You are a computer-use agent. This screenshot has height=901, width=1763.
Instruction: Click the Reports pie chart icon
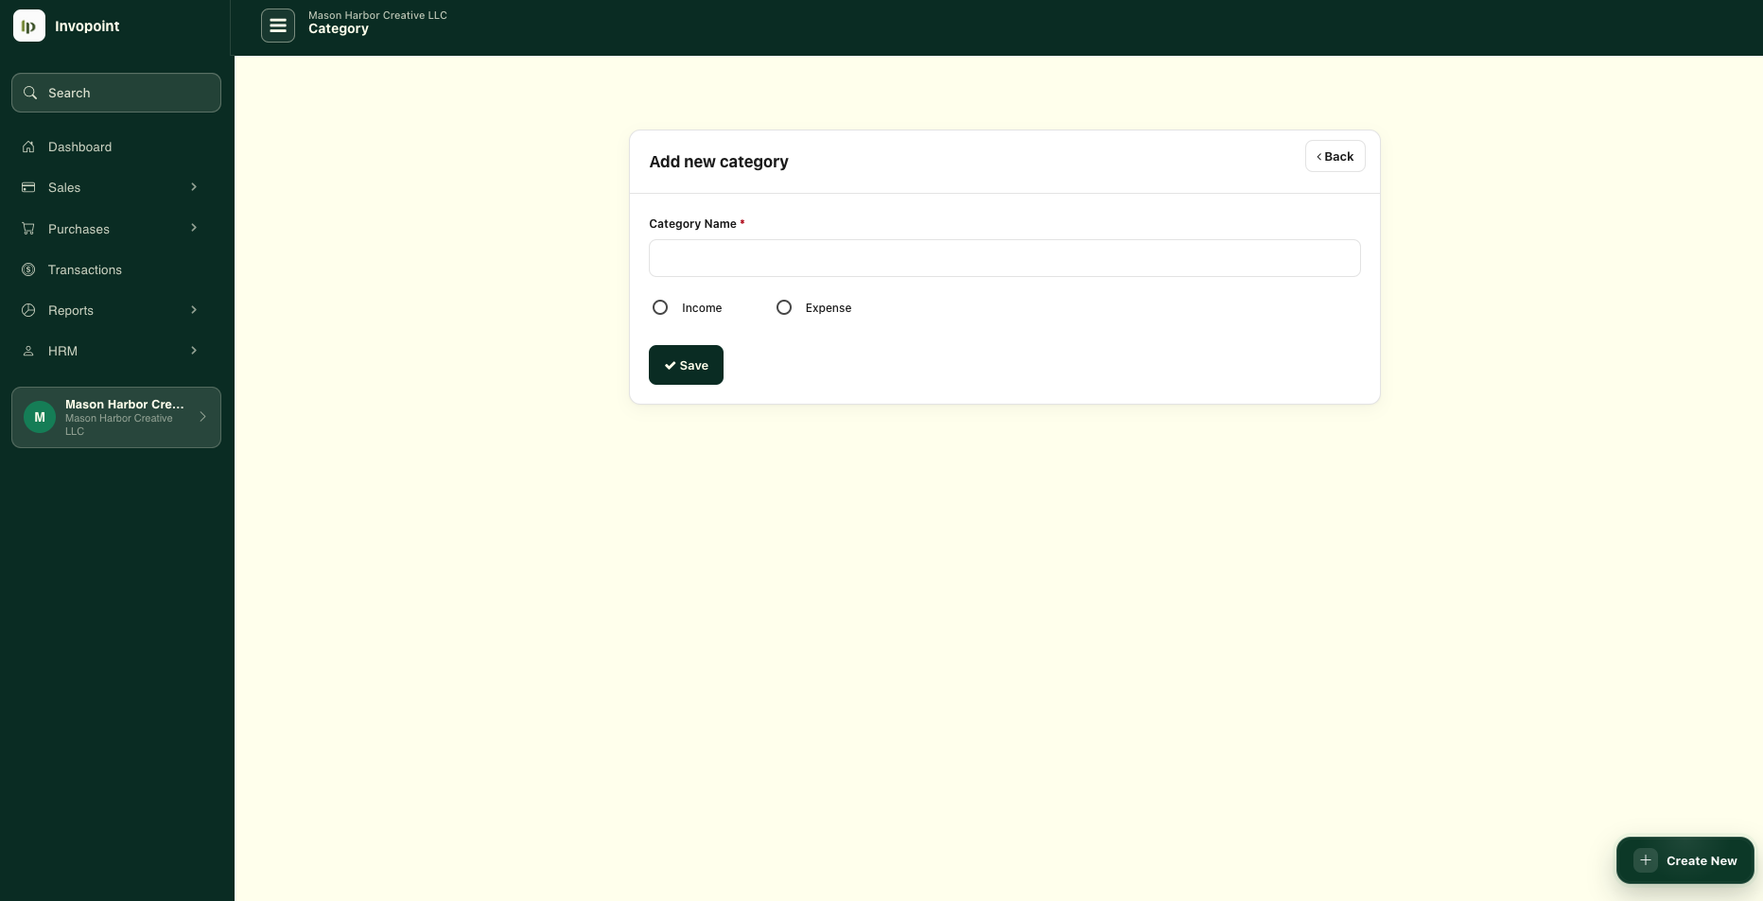click(x=28, y=310)
